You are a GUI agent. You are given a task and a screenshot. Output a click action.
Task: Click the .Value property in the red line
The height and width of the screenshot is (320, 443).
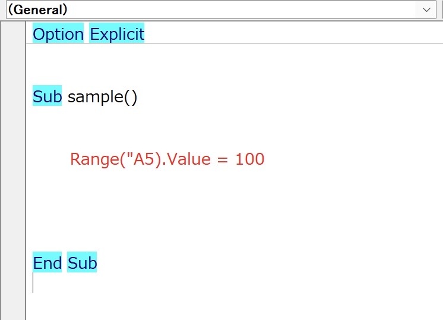[x=187, y=159]
